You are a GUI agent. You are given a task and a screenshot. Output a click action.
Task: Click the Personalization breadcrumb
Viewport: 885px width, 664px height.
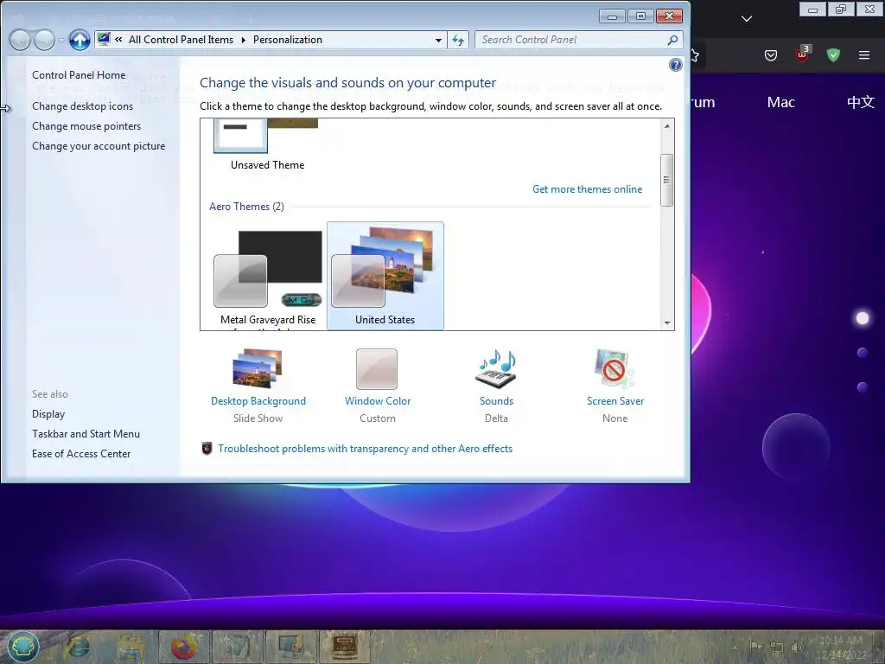coord(287,40)
